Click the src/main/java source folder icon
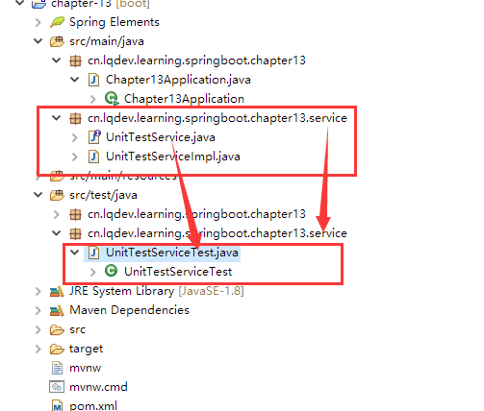The width and height of the screenshot is (484, 411). 57,41
